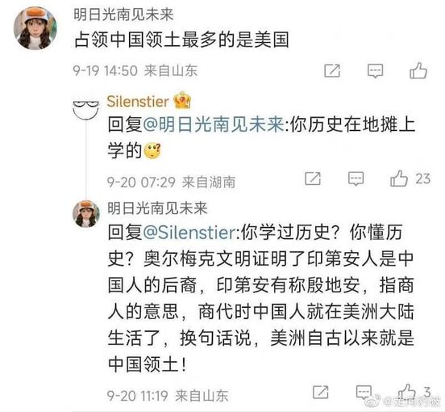Visit the top 明日光南见未来 username profile
This screenshot has height=412, width=445.
click(123, 15)
